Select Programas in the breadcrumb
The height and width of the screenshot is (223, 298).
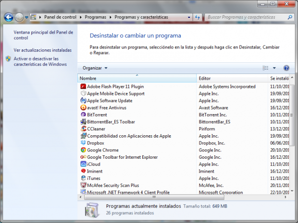[x=95, y=17]
